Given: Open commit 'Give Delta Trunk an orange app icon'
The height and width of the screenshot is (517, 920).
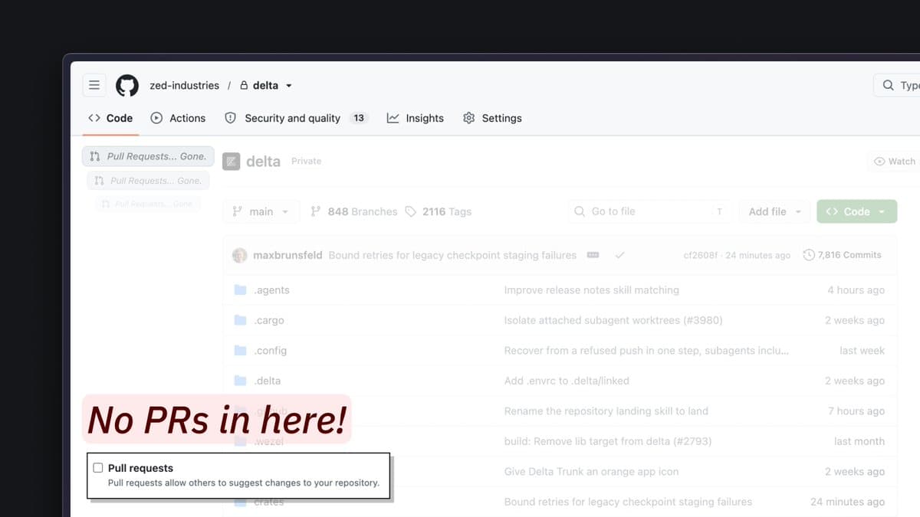Looking at the screenshot, I should [591, 471].
